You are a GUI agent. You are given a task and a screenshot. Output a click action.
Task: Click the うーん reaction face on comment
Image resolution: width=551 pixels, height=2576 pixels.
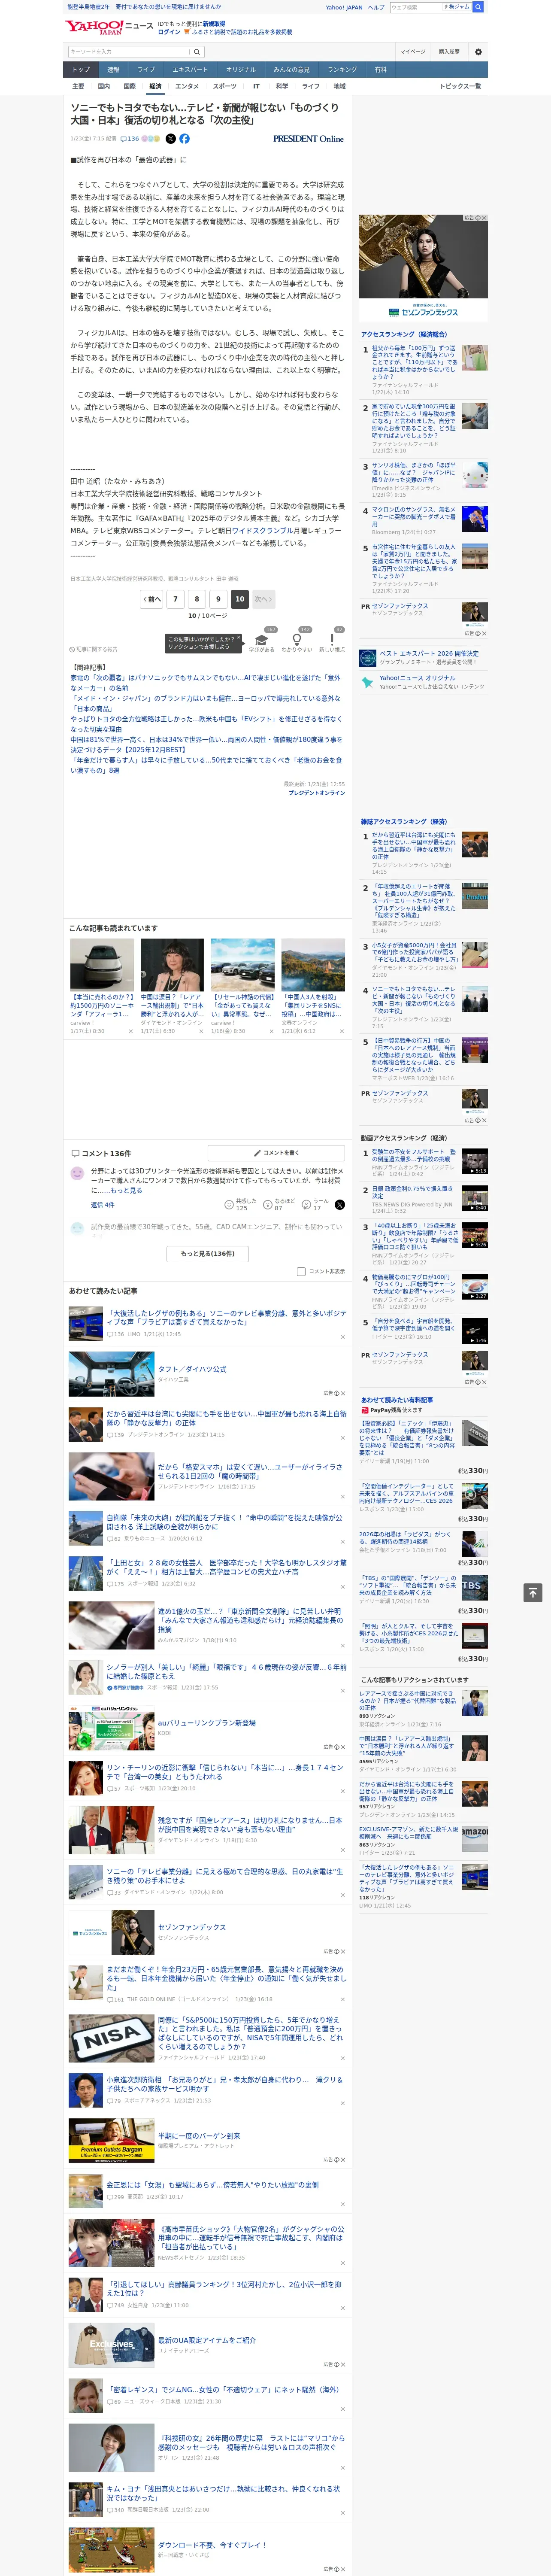(307, 1205)
